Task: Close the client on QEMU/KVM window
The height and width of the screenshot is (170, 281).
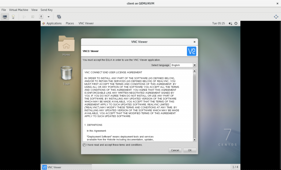Action: pos(277,3)
